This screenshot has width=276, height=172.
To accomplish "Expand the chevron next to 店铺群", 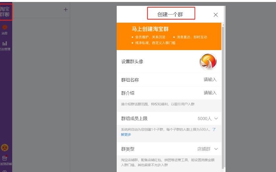I will point(216,149).
